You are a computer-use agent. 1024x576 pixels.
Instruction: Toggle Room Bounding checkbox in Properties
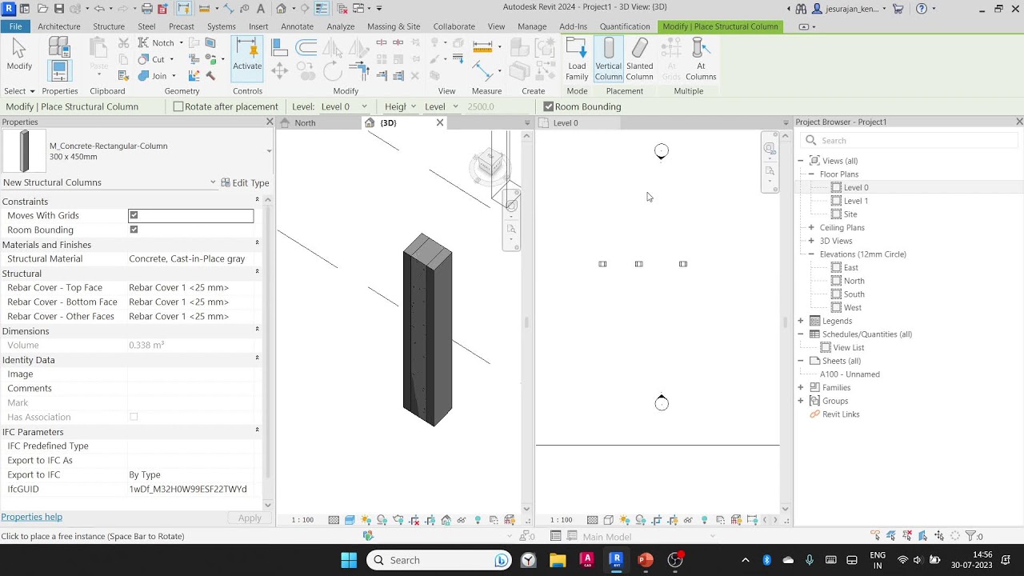(x=134, y=230)
